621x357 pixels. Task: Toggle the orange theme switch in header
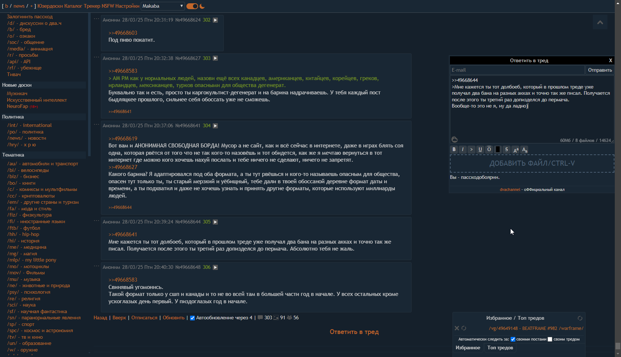(x=192, y=6)
